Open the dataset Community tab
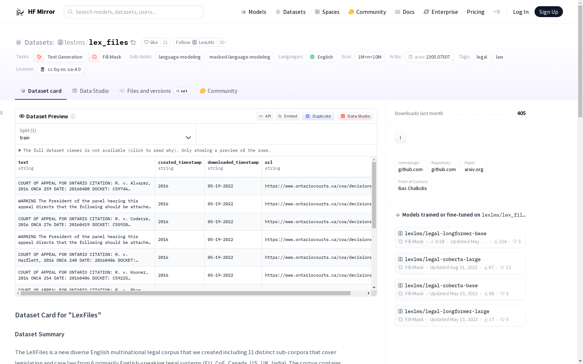This screenshot has width=583, height=364. pyautogui.click(x=219, y=91)
